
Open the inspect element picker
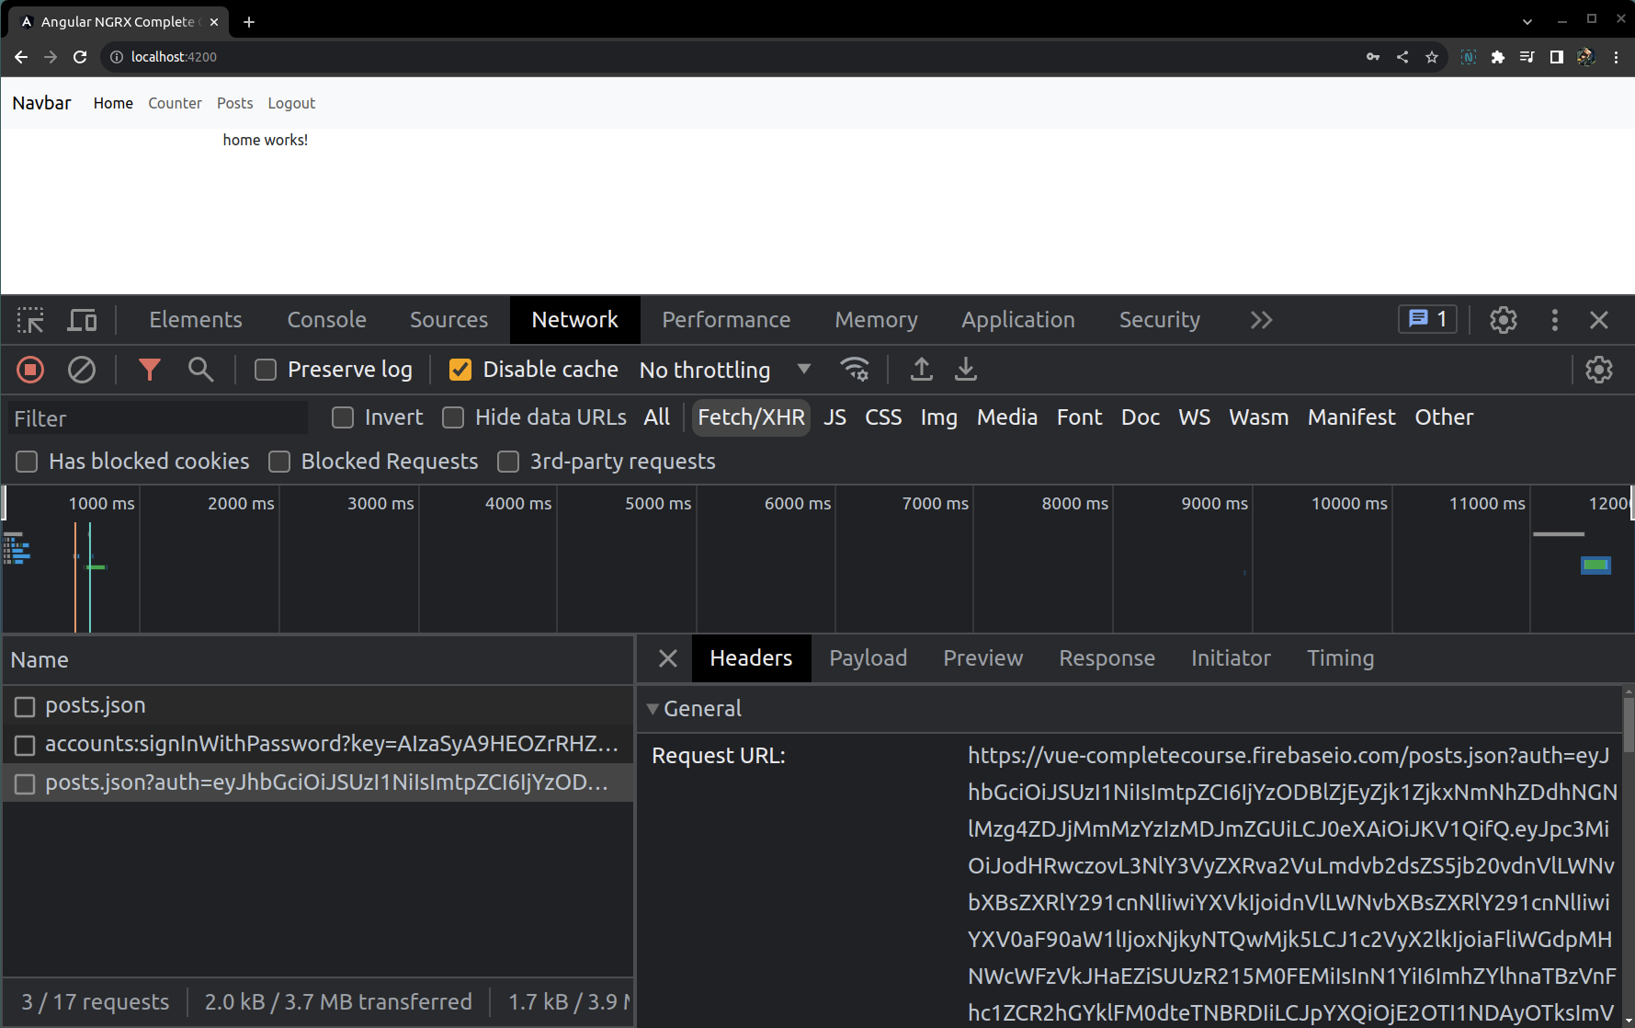(29, 319)
